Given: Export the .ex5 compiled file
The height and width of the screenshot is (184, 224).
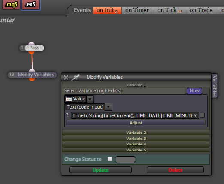Looking at the screenshot, I should [x=30, y=4].
